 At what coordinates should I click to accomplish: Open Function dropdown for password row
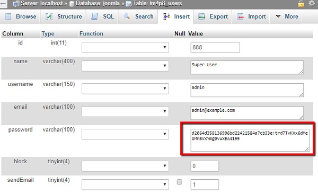click(125, 134)
